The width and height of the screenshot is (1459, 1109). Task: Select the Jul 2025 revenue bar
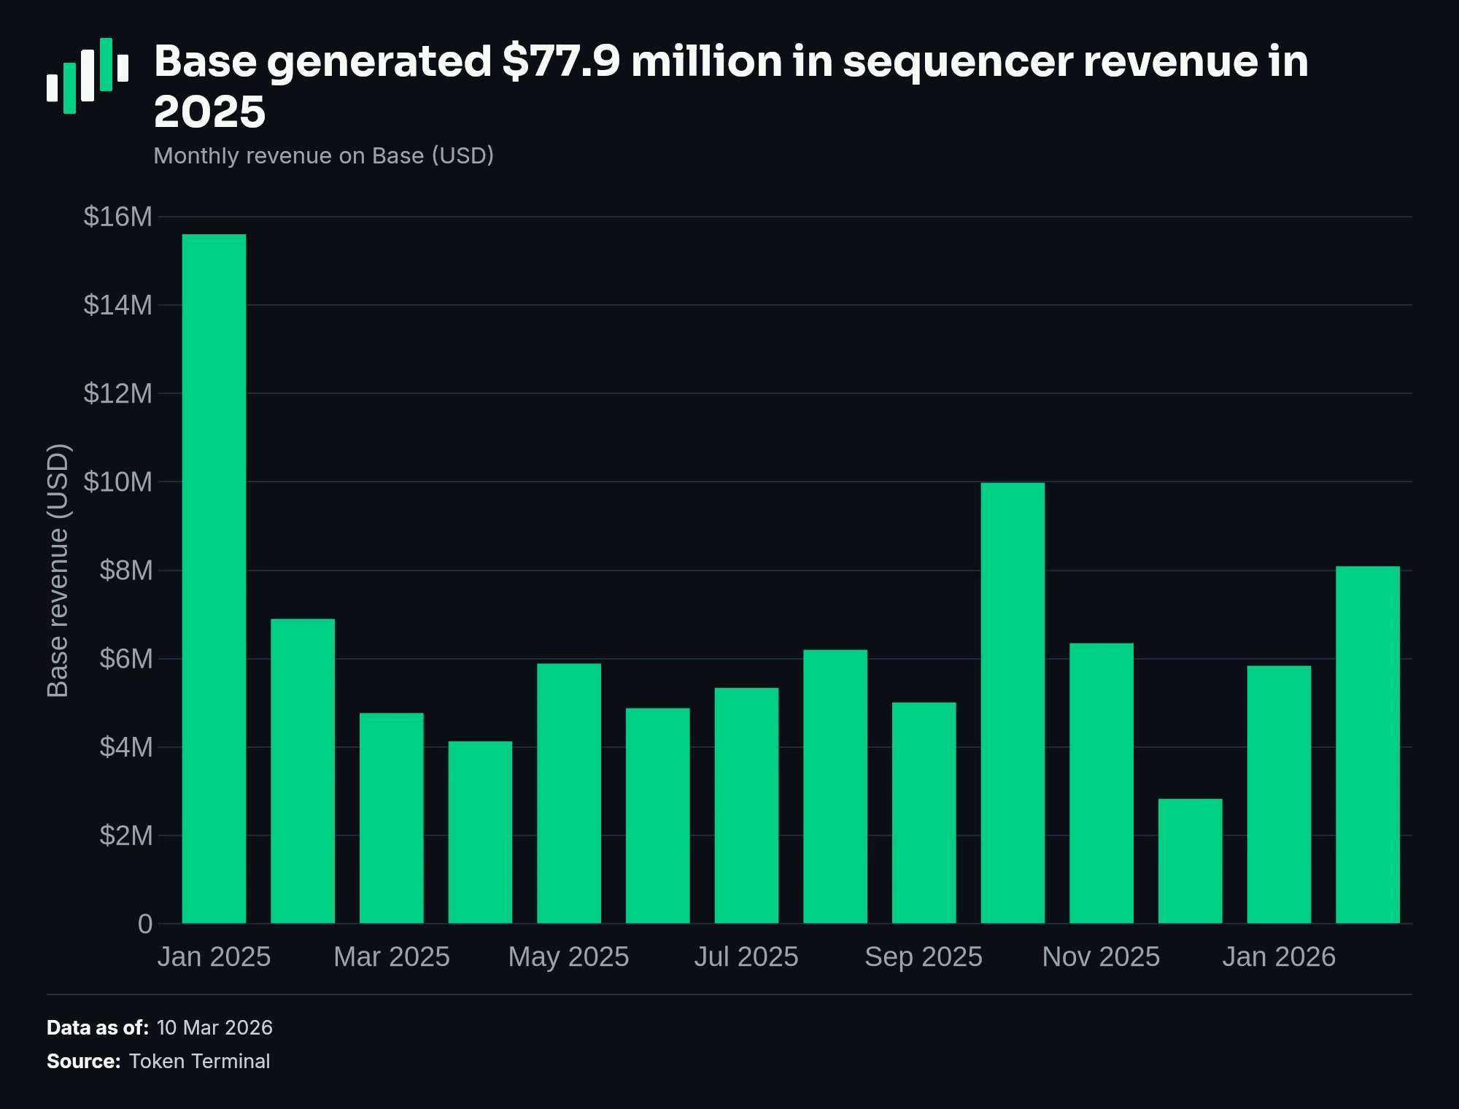(746, 805)
